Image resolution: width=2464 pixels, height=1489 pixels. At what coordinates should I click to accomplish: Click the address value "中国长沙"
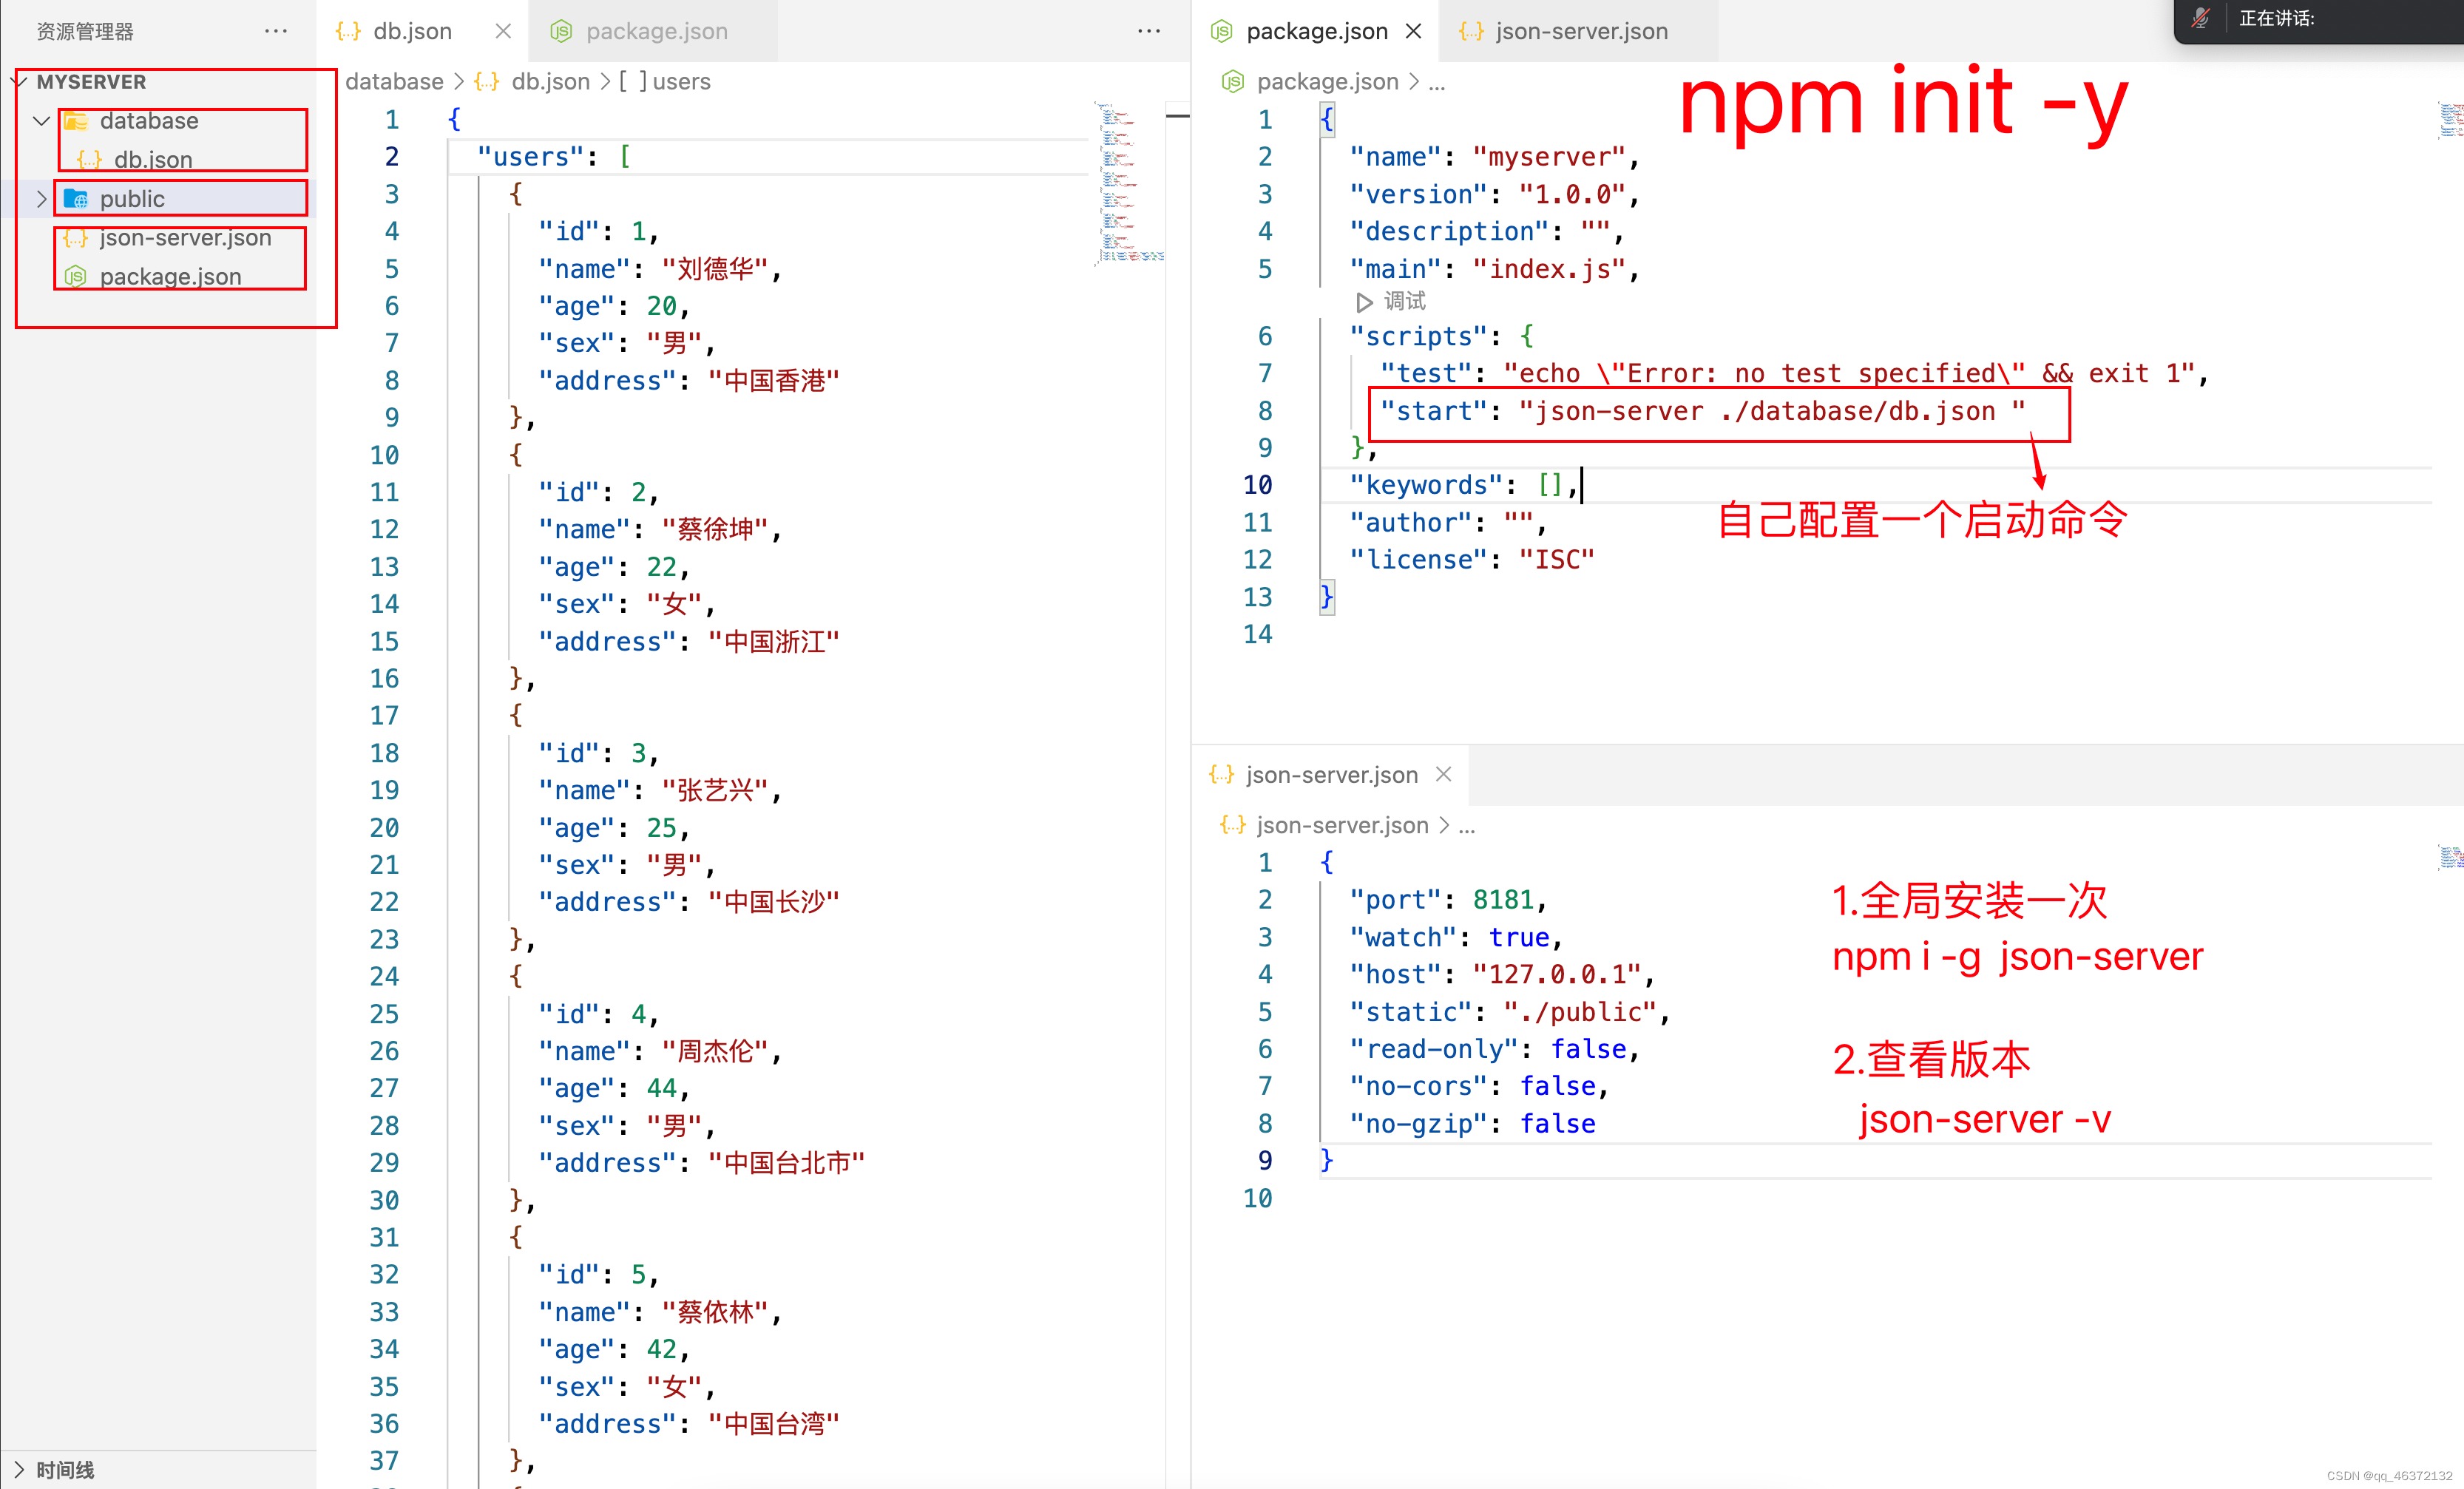click(x=774, y=902)
